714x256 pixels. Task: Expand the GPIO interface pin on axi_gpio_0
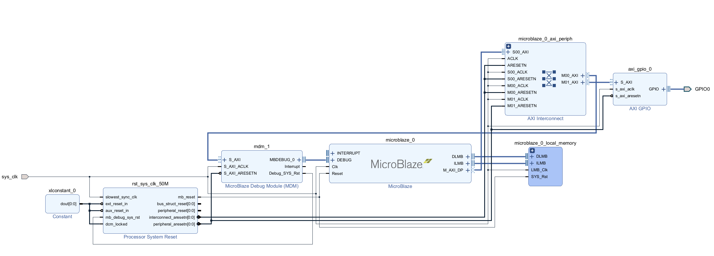[663, 89]
